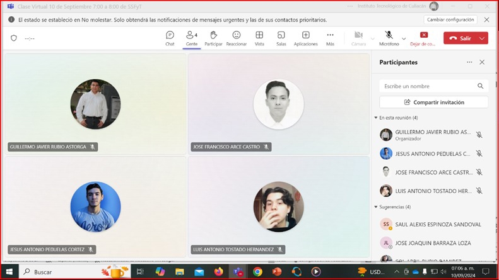Open Salas breakout rooms
Image resolution: width=499 pixels, height=280 pixels.
(x=281, y=38)
